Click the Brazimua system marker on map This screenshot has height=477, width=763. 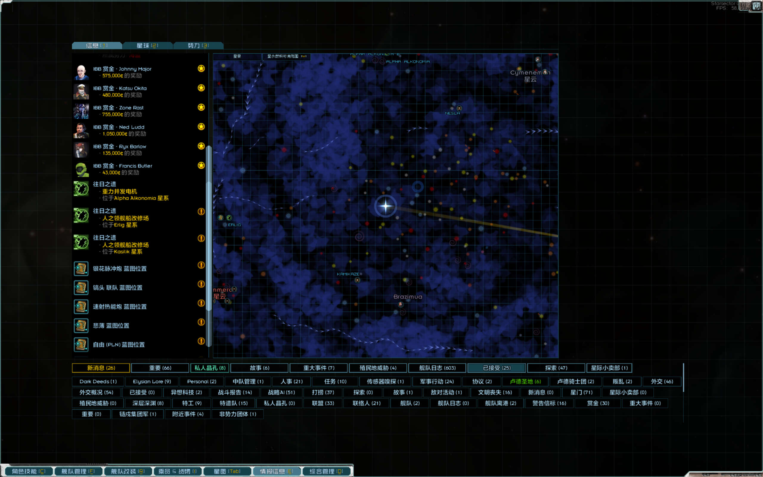(400, 304)
